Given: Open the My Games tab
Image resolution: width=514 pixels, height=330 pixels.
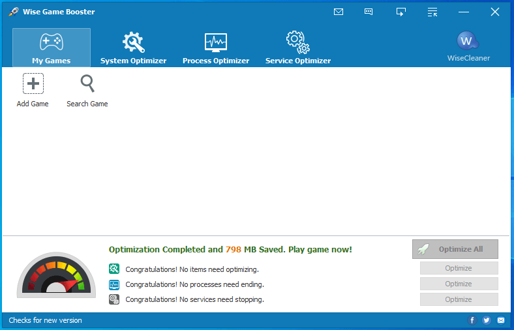Looking at the screenshot, I should 52,48.
